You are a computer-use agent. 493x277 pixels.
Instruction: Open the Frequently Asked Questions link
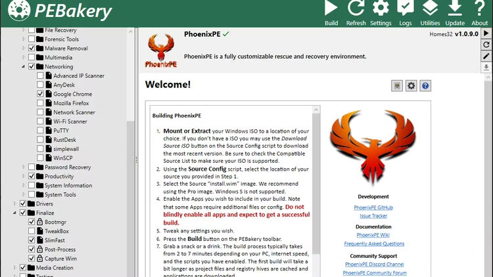pos(374,244)
